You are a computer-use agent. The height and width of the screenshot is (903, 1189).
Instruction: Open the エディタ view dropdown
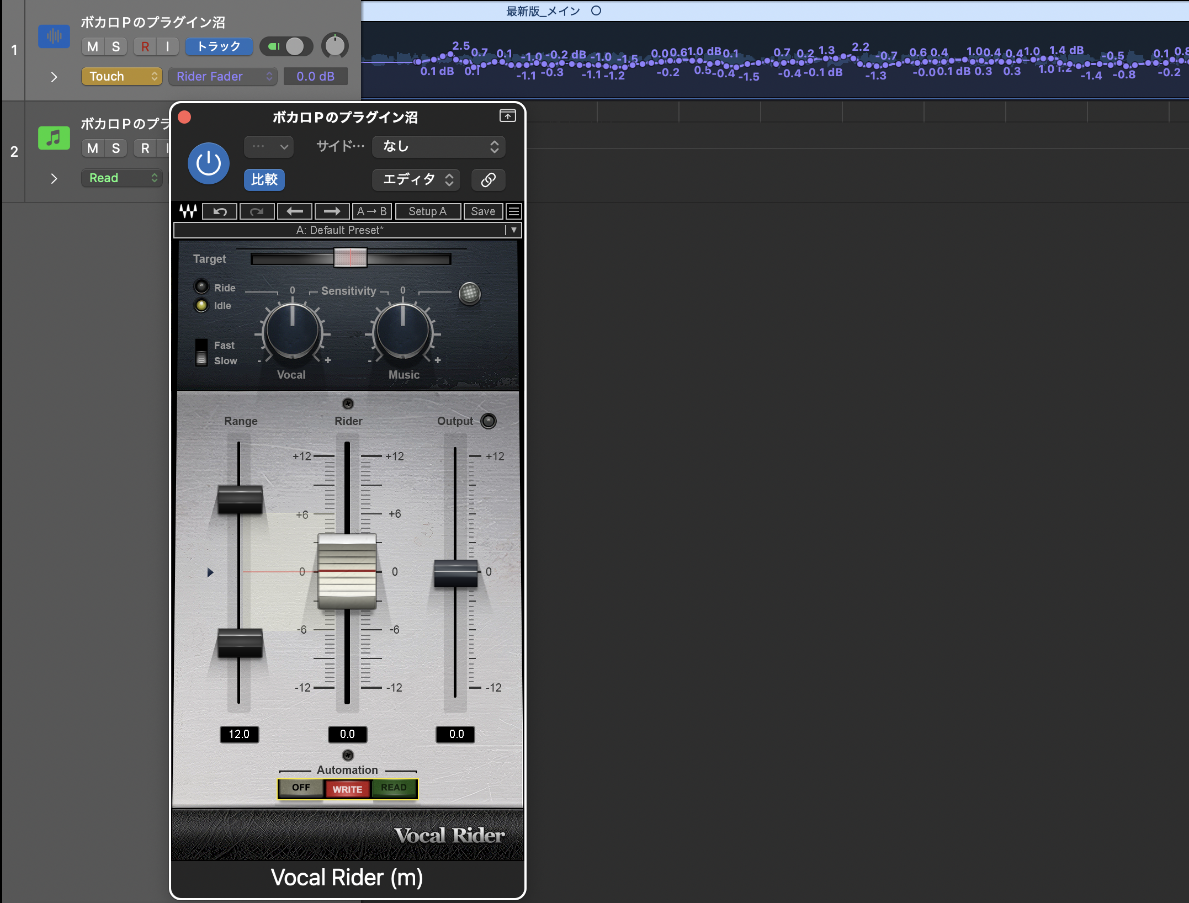[416, 180]
